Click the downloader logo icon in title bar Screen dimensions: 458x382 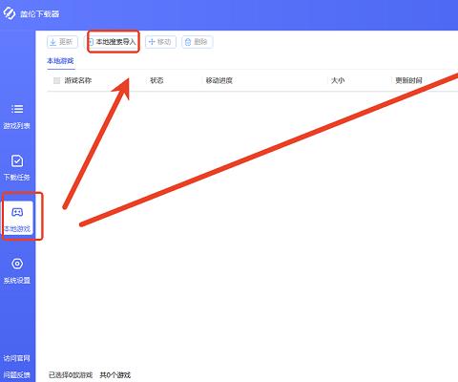[x=9, y=13]
